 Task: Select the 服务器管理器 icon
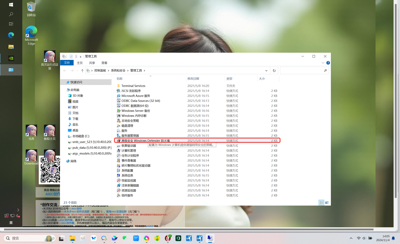pos(118,136)
